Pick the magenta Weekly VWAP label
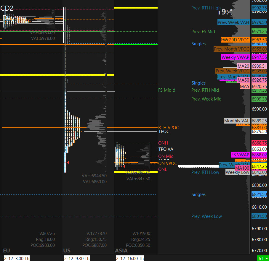 tap(236, 57)
